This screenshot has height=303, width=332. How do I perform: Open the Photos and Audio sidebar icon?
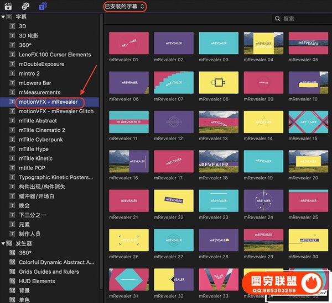(25, 6)
